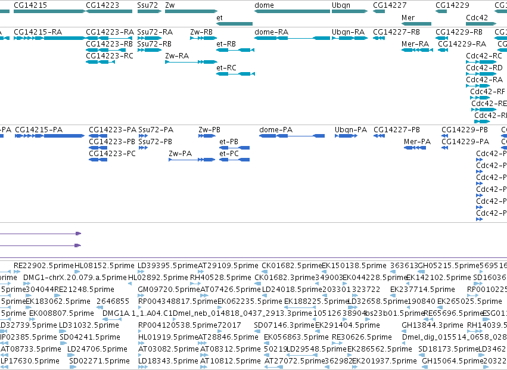Click protein Ssu72-PB label
This screenshot has width=507, height=370.
(155, 142)
